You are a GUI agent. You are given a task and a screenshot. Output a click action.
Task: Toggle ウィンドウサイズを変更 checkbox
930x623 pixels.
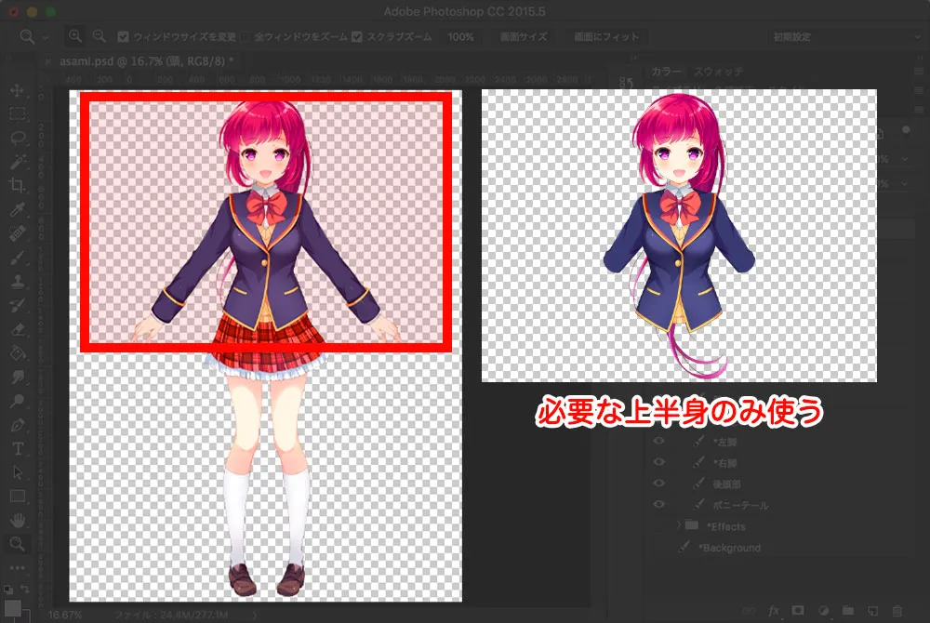tap(124, 37)
